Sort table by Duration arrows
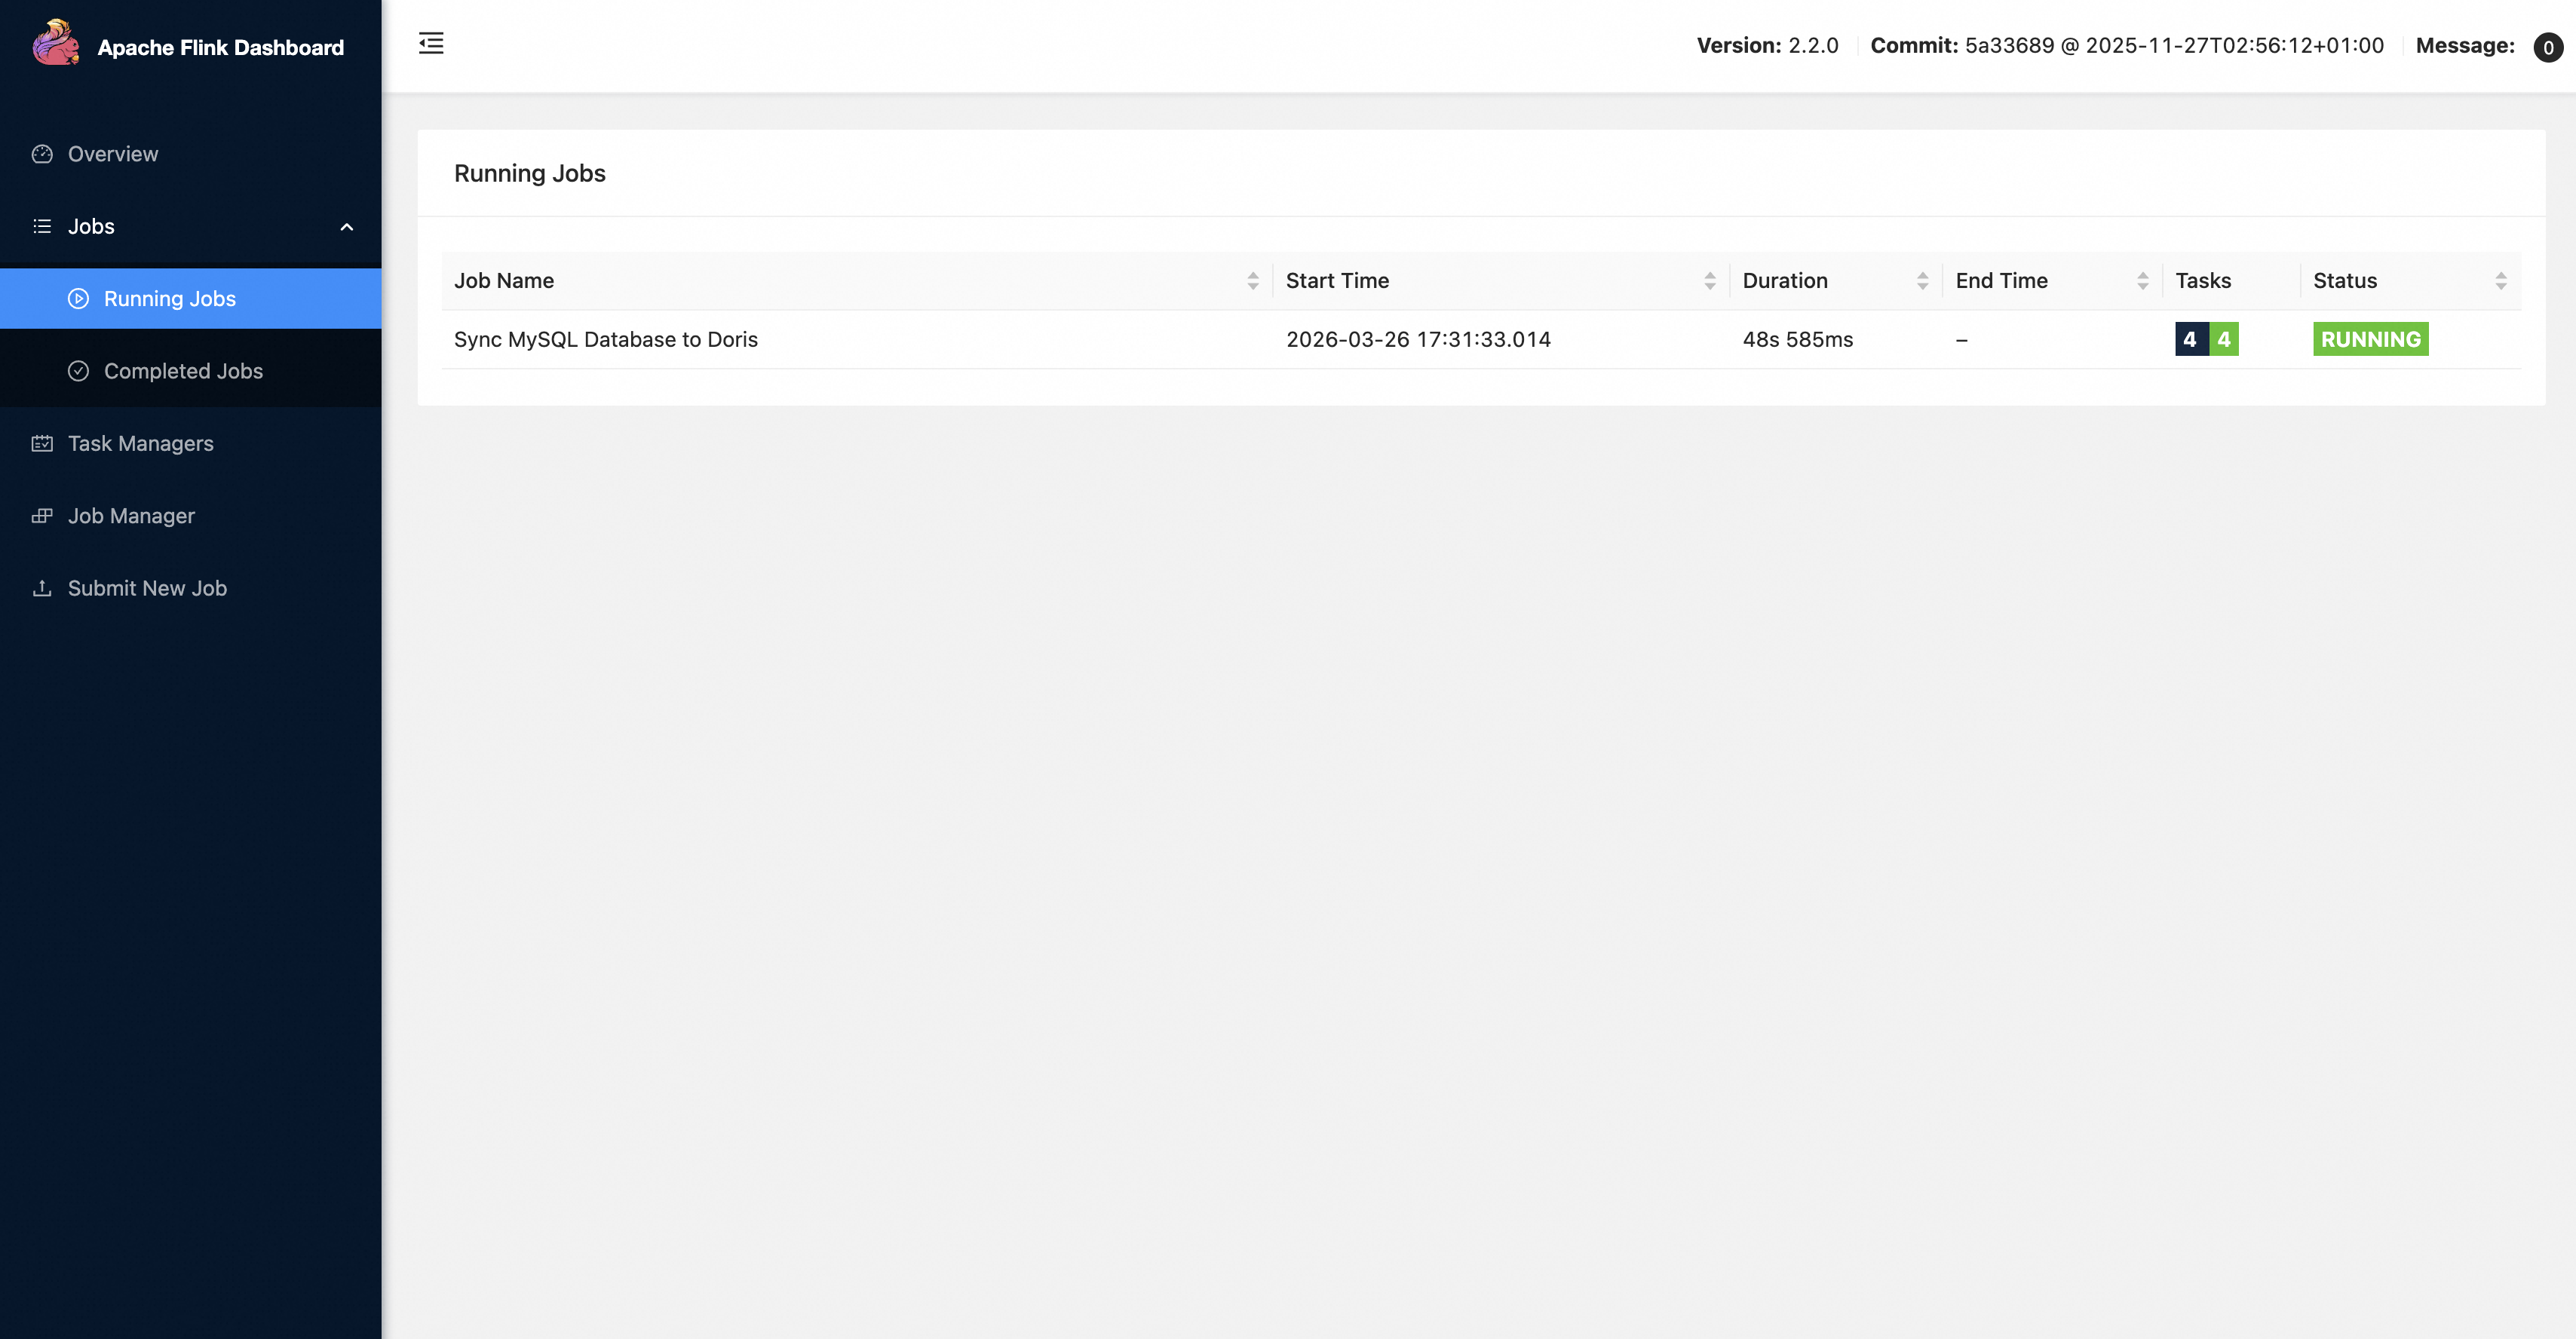This screenshot has height=1339, width=2576. tap(1922, 281)
